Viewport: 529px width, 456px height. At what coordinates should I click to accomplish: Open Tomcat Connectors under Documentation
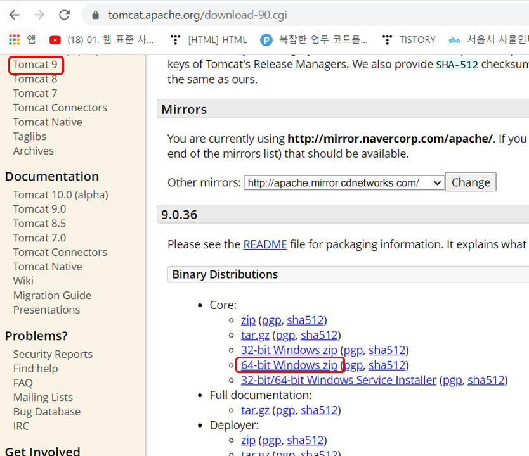[60, 252]
